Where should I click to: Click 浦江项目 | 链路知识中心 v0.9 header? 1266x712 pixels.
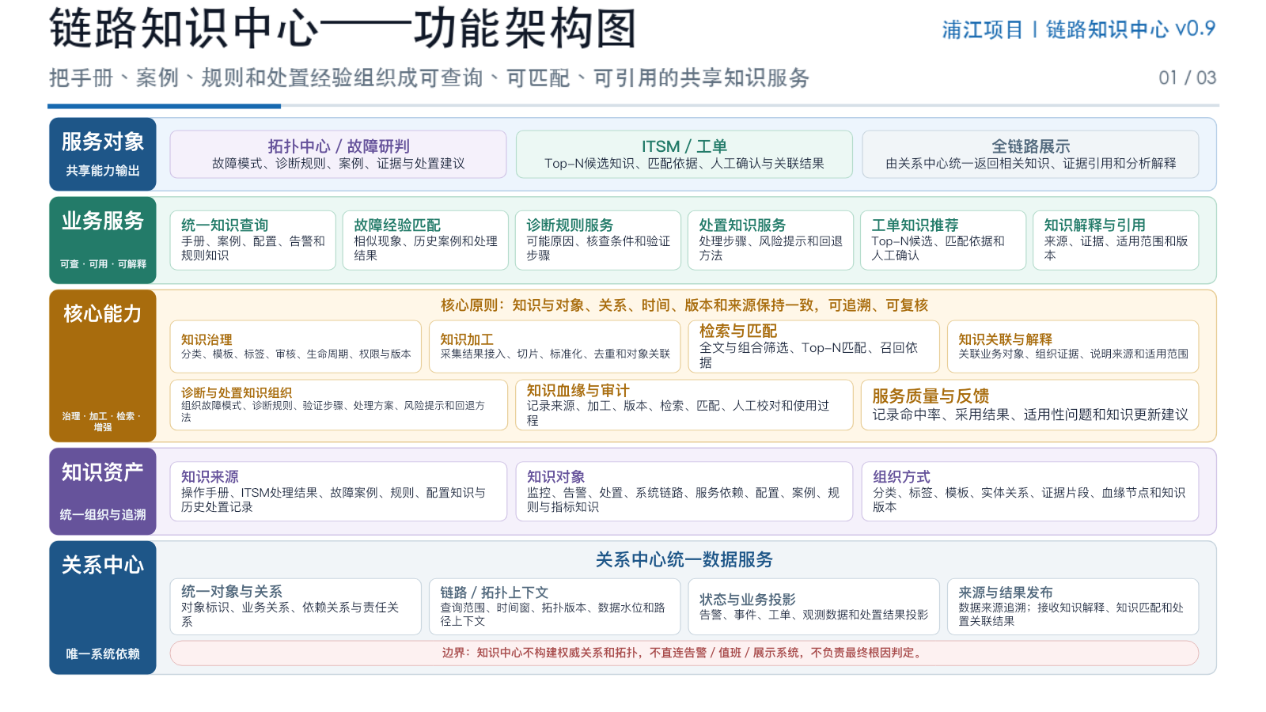[1078, 30]
